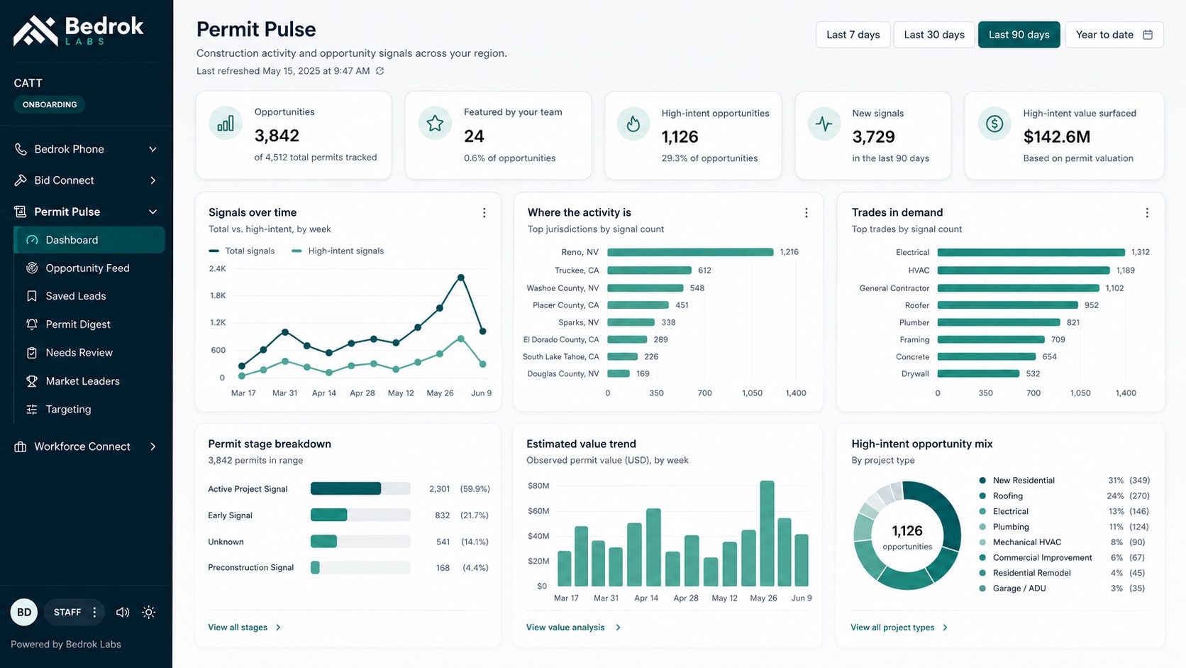
Task: Click the New Residential legend color dot
Action: tap(982, 481)
